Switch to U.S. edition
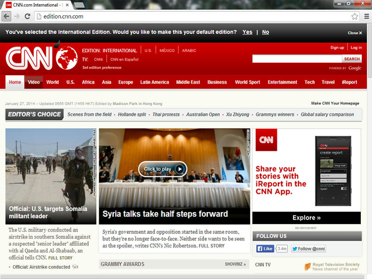Screen dimensions: 372x279 tap(148, 51)
